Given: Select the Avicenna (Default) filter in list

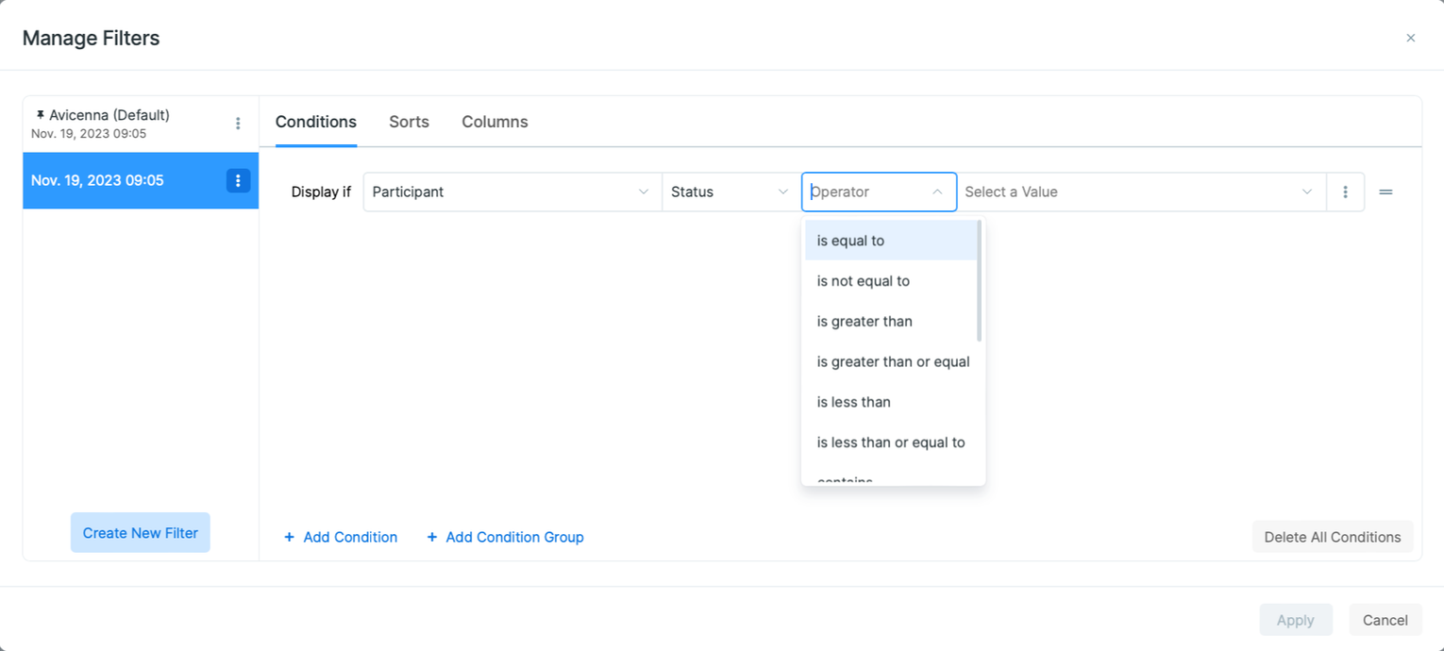Looking at the screenshot, I should [113, 124].
